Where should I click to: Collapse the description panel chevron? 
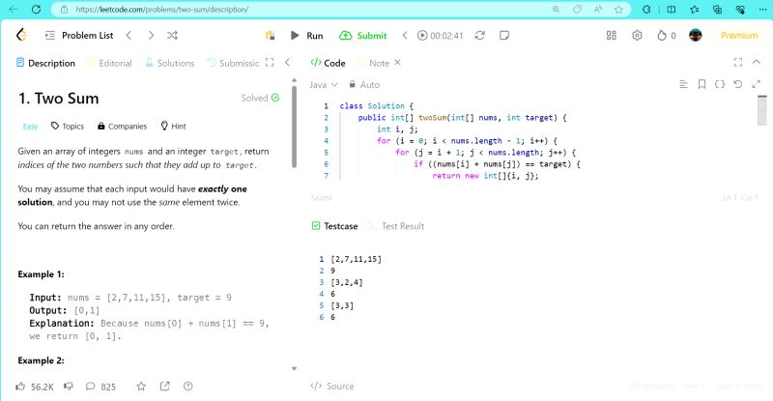click(x=287, y=63)
